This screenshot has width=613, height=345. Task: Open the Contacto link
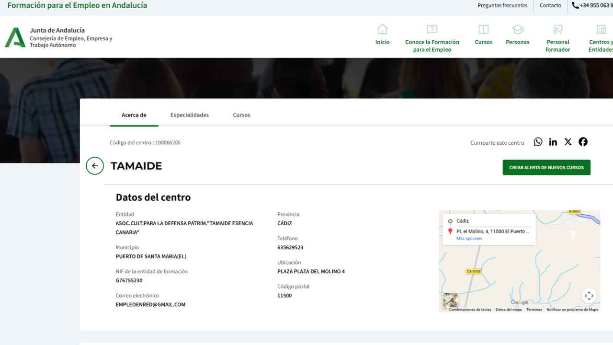(x=550, y=6)
